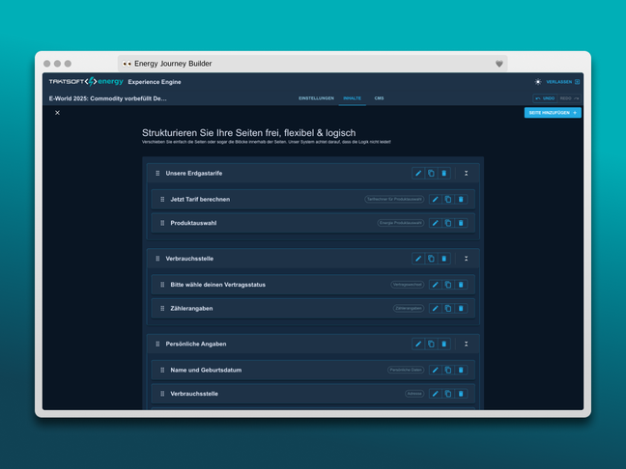Edit the Unsere Erdgastarife page
Screen dimensions: 626x469
click(418, 174)
